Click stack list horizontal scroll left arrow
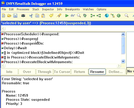Viewport: 134px width, 108px height. (3, 66)
